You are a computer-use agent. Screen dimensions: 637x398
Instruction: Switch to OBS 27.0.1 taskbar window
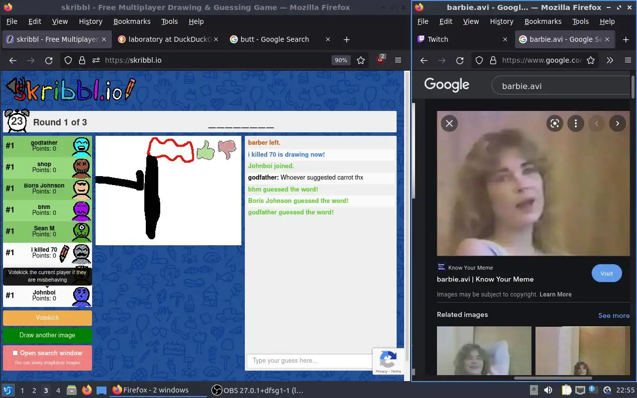click(258, 390)
